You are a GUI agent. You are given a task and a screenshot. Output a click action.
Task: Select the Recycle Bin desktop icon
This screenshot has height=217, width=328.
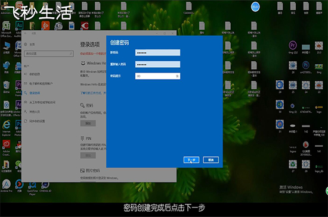[7, 87]
